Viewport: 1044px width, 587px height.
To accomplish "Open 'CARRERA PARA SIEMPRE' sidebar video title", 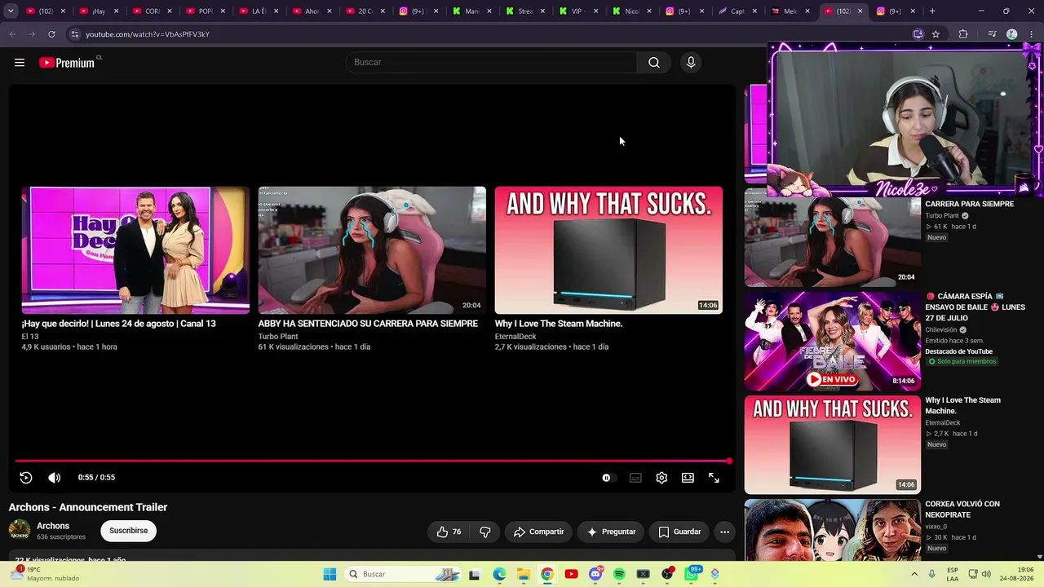I will tap(970, 204).
